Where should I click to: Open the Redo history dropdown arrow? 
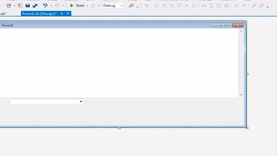click(63, 6)
